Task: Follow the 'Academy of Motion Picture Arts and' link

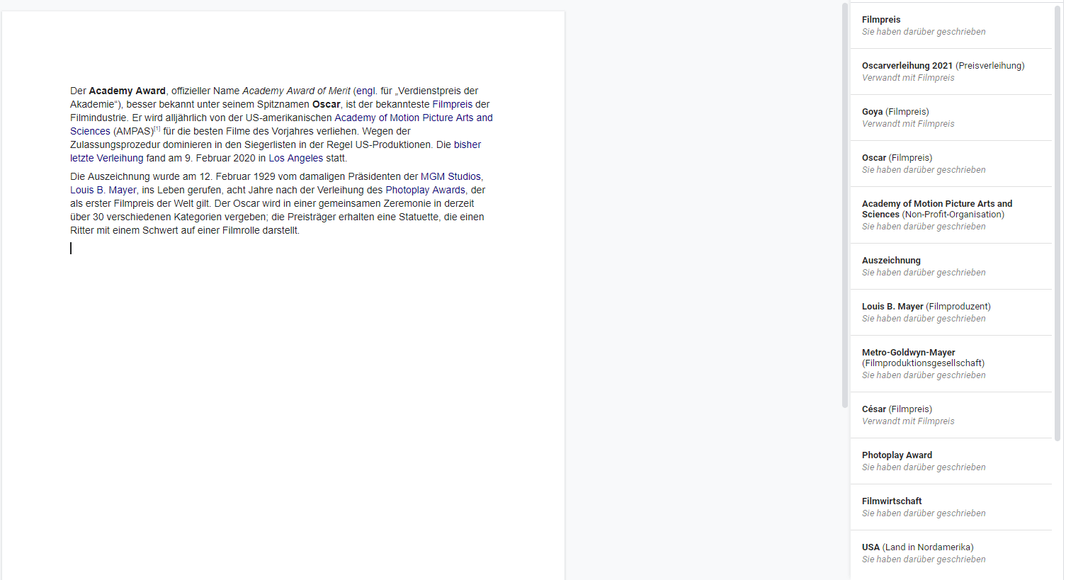Action: pyautogui.click(x=414, y=118)
